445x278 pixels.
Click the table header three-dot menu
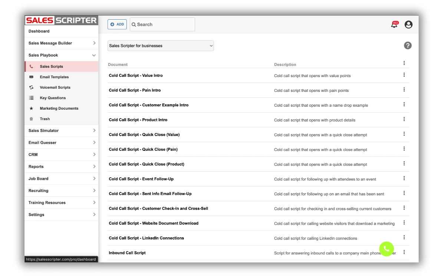(x=404, y=63)
